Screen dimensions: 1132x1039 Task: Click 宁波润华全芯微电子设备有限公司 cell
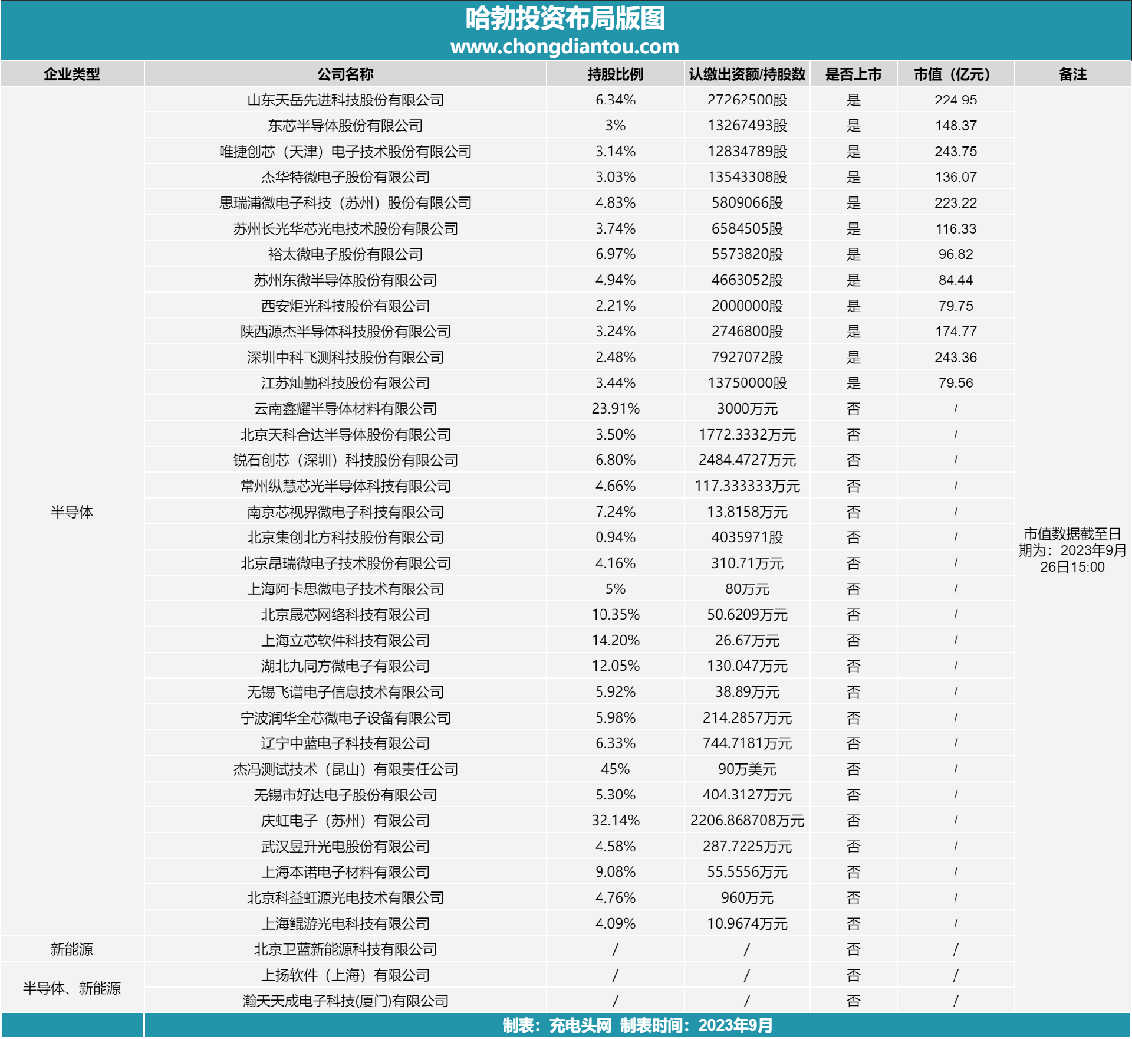345,718
